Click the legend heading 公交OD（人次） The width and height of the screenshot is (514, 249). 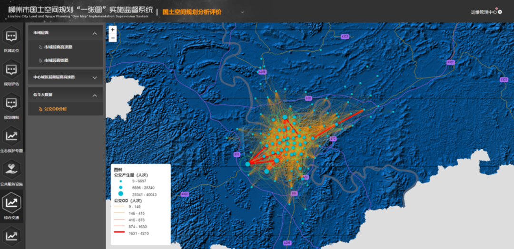coord(129,201)
